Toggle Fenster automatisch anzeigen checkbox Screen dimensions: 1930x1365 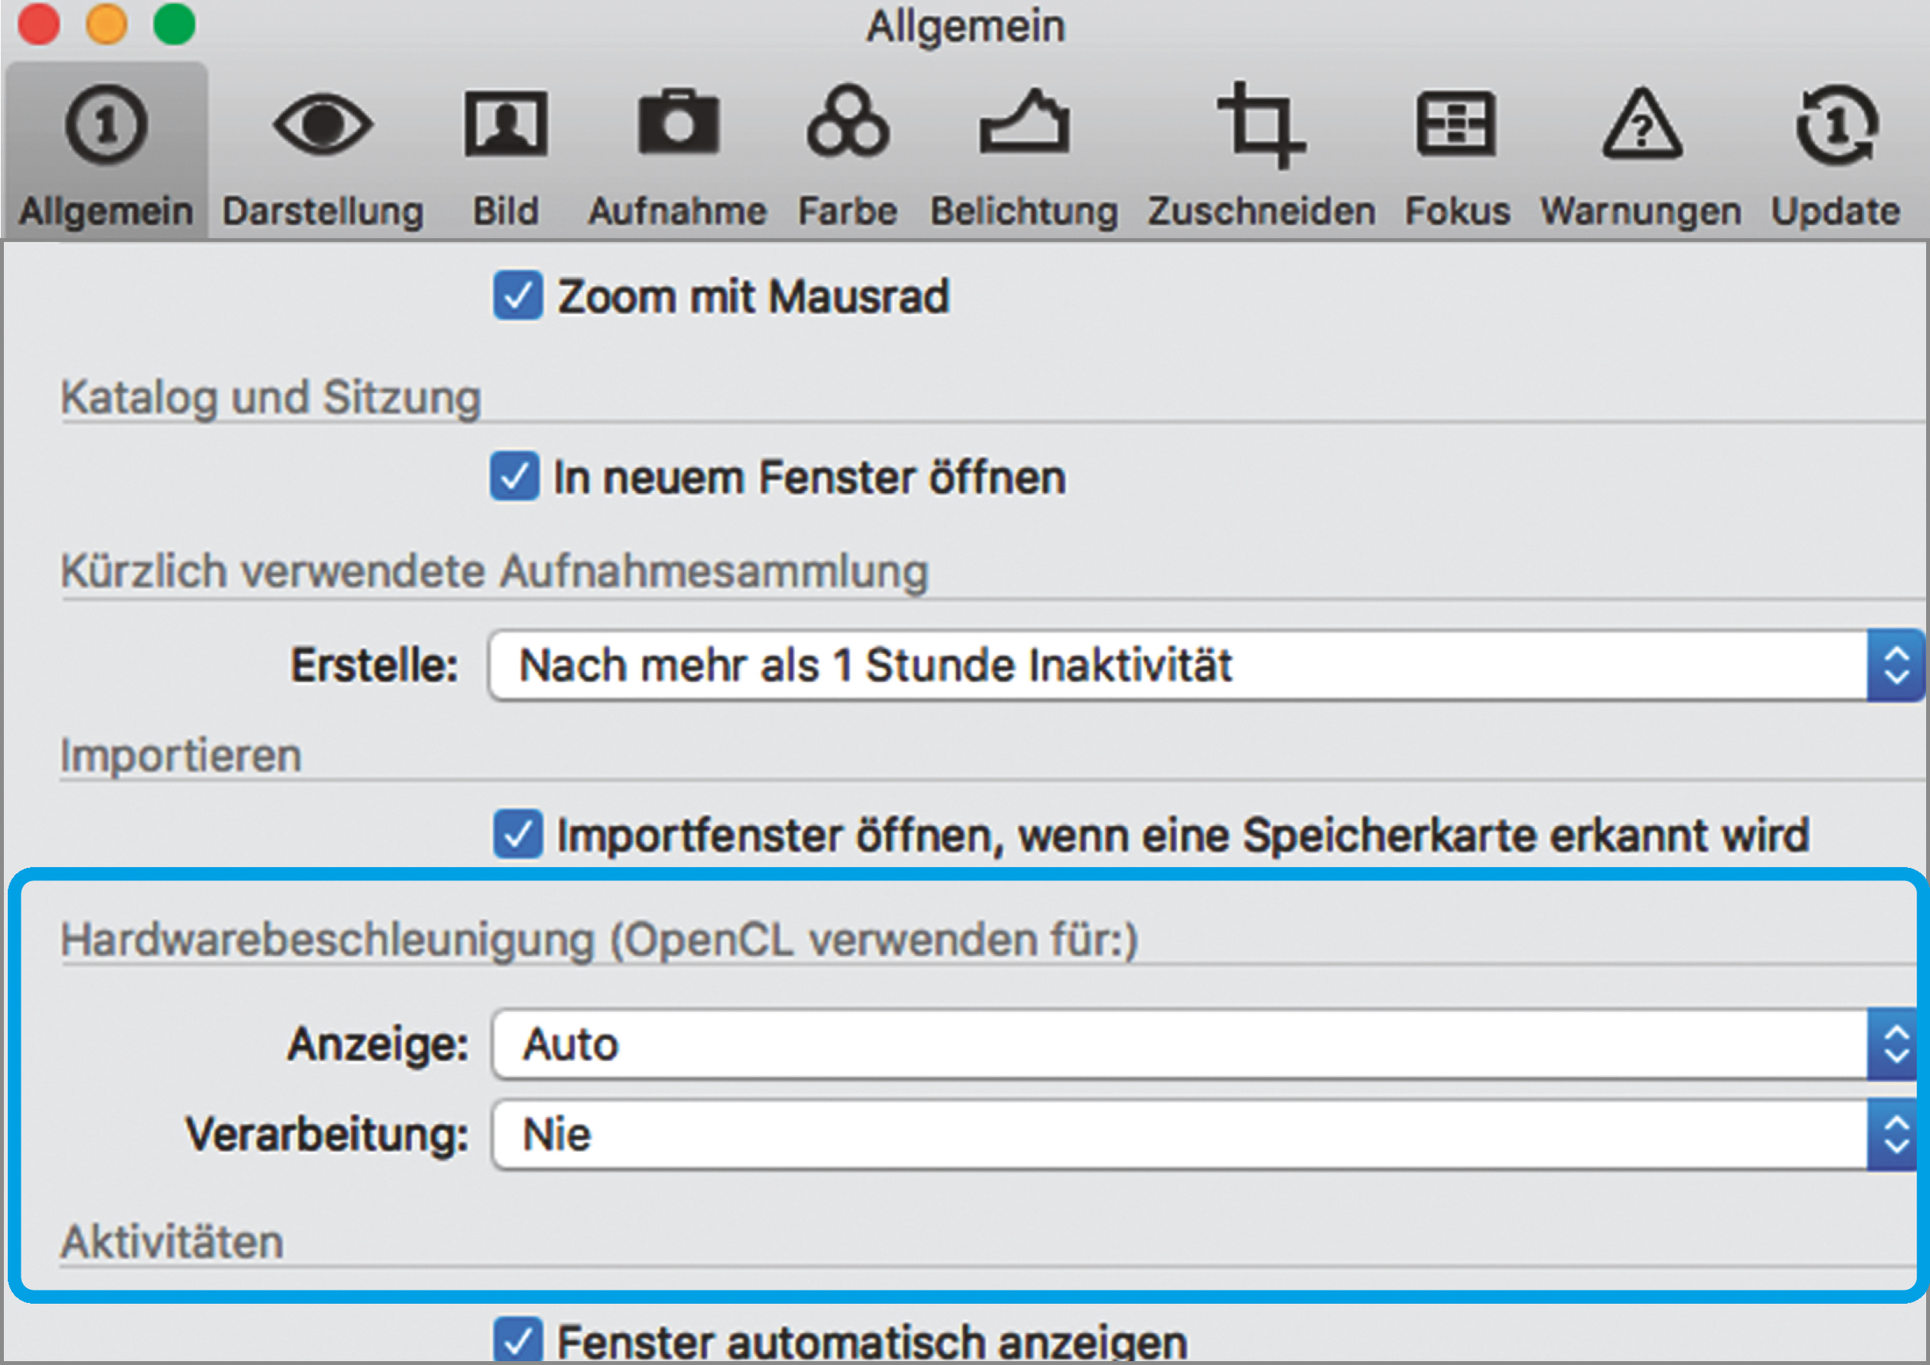pyautogui.click(x=517, y=1340)
